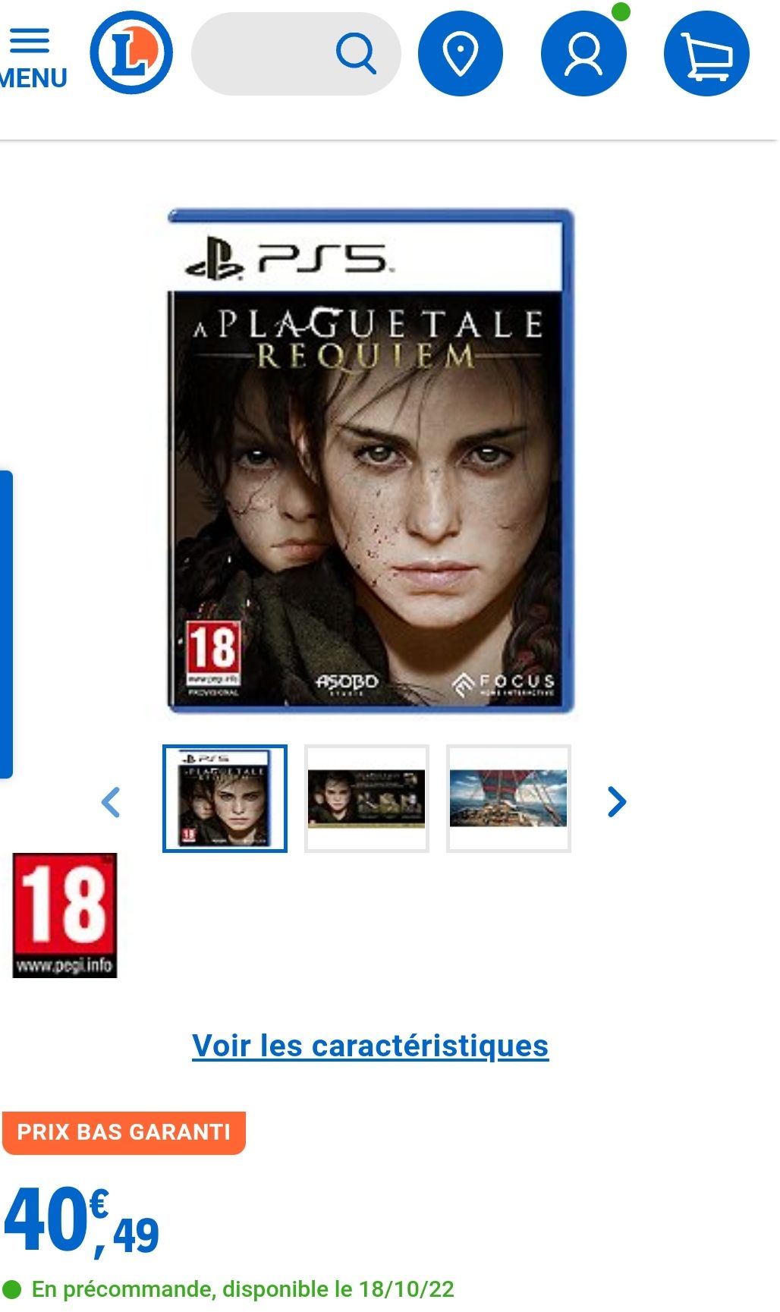The image size is (780, 1312).
Task: Select the PS5 cover thumbnail
Action: tap(225, 798)
